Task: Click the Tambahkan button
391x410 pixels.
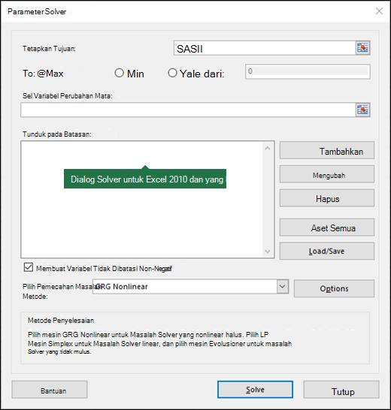Action: point(327,150)
